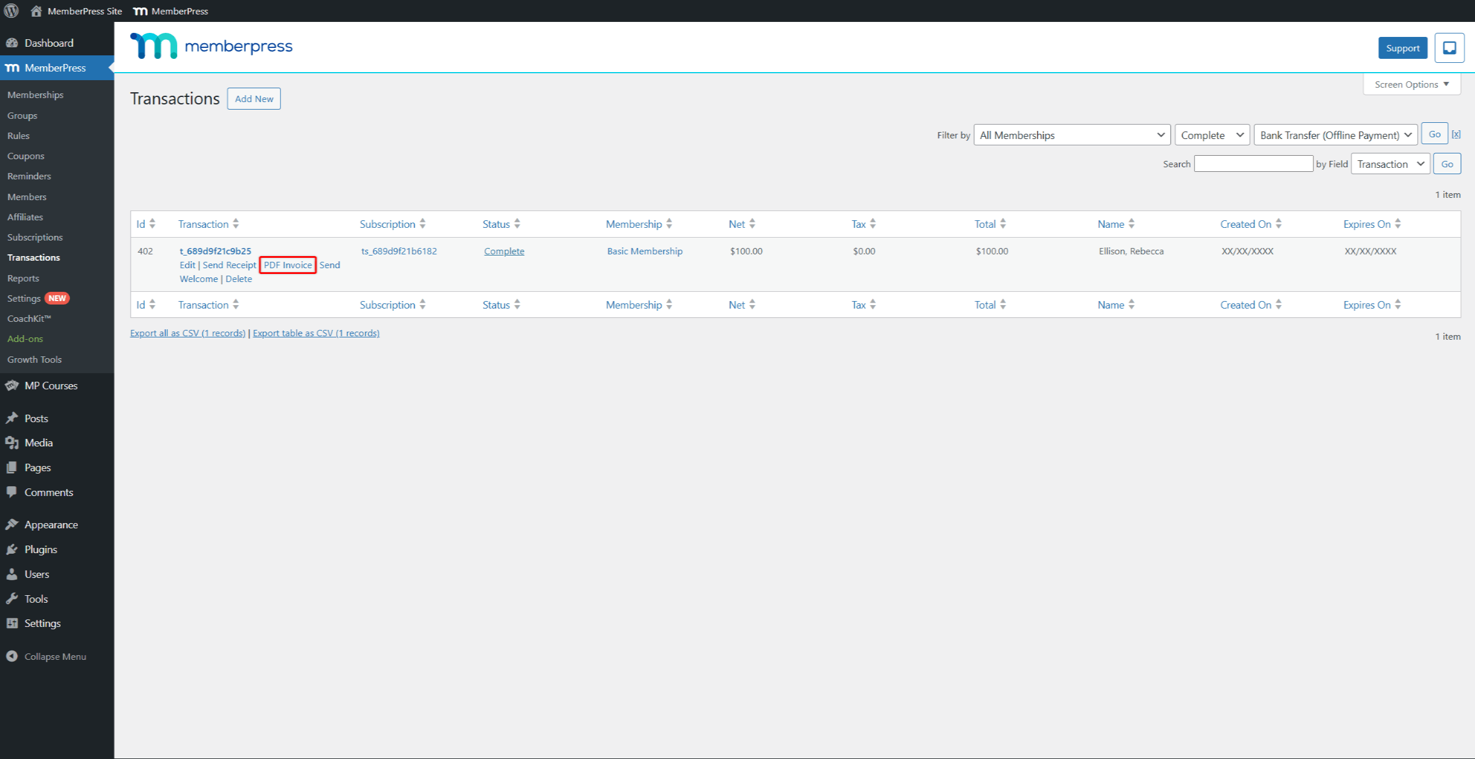Click the PDF Invoice link
Image resolution: width=1475 pixels, height=759 pixels.
(x=288, y=265)
